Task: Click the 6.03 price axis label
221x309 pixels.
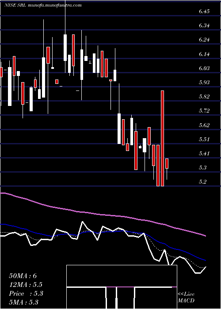Action: 204,68
